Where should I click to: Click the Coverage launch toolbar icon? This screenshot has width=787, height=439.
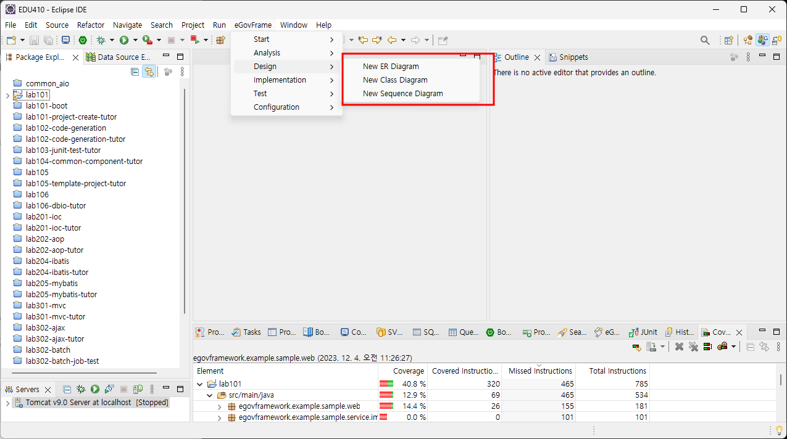(147, 40)
